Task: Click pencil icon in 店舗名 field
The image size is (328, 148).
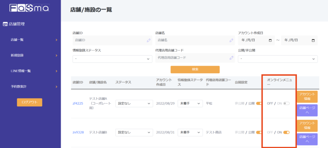Action: click(x=231, y=40)
